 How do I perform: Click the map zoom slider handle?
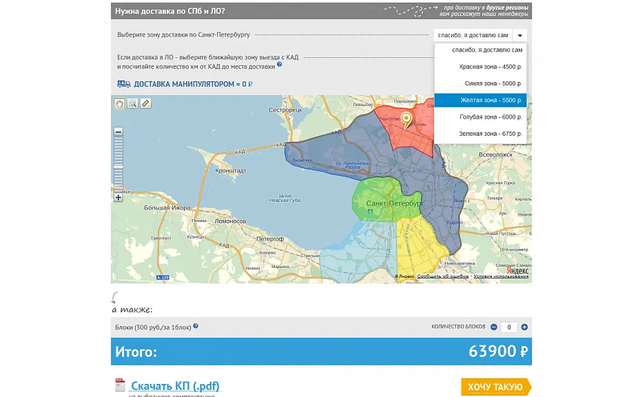click(x=118, y=167)
